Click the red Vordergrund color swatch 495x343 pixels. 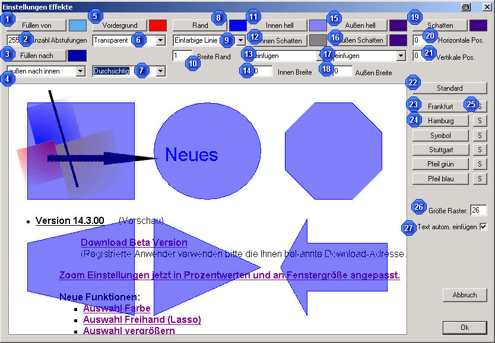158,25
